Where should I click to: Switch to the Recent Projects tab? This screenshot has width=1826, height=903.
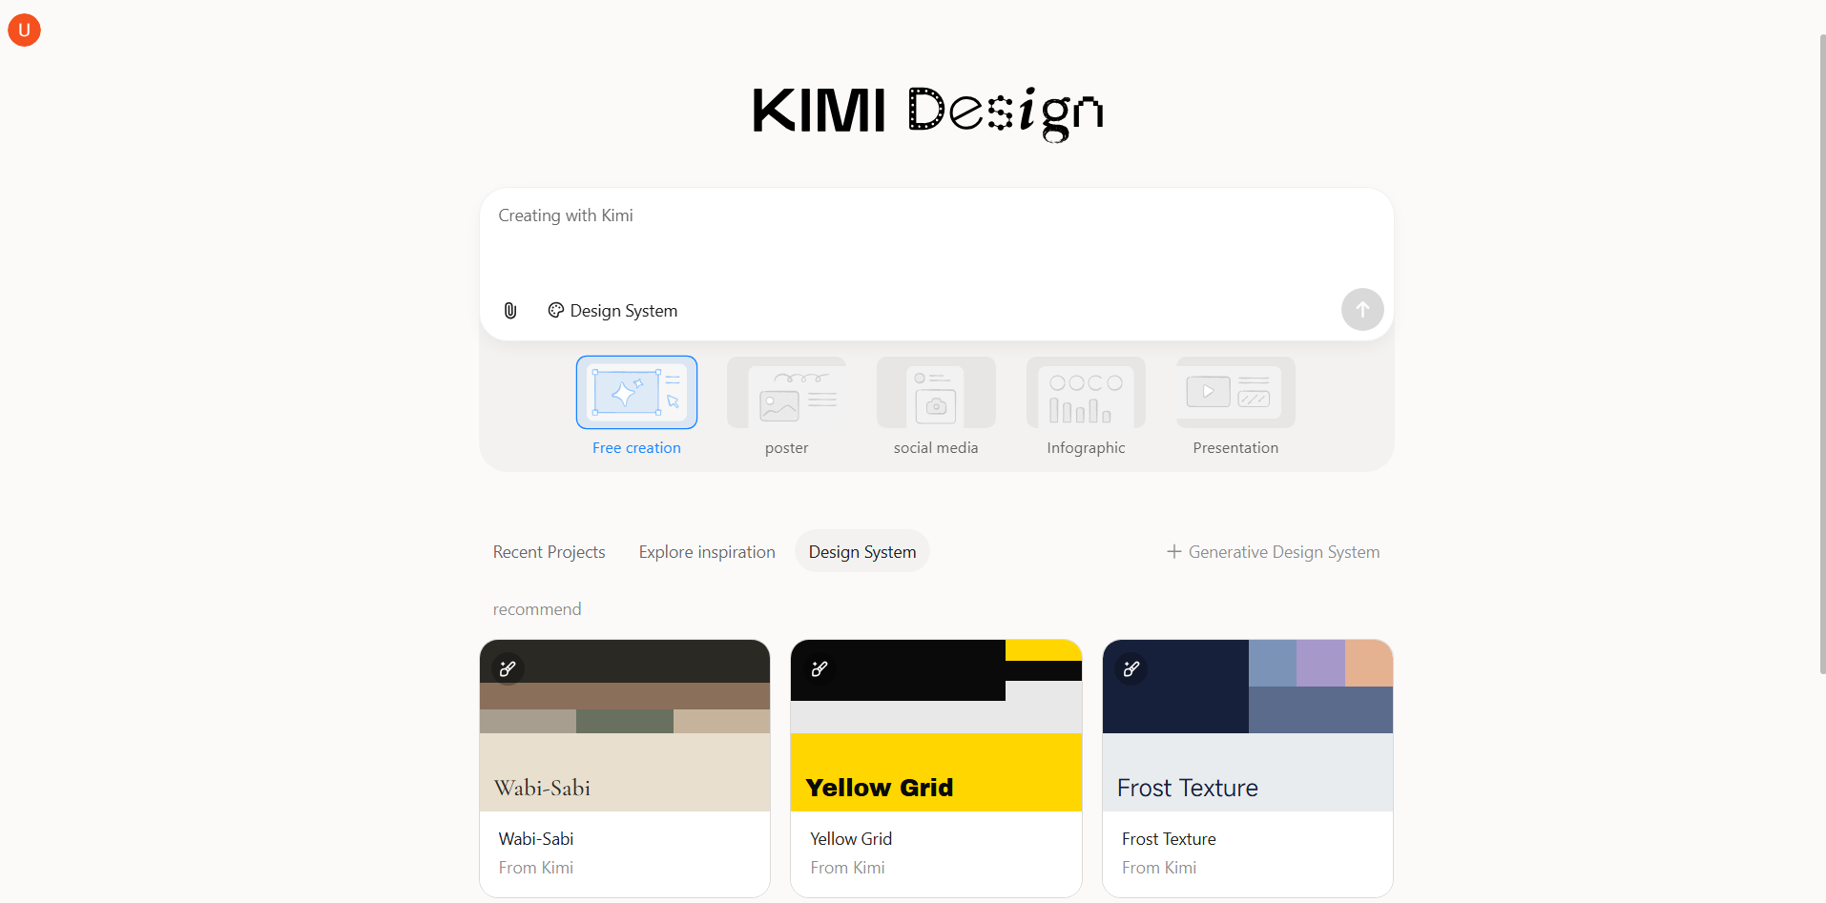point(549,551)
